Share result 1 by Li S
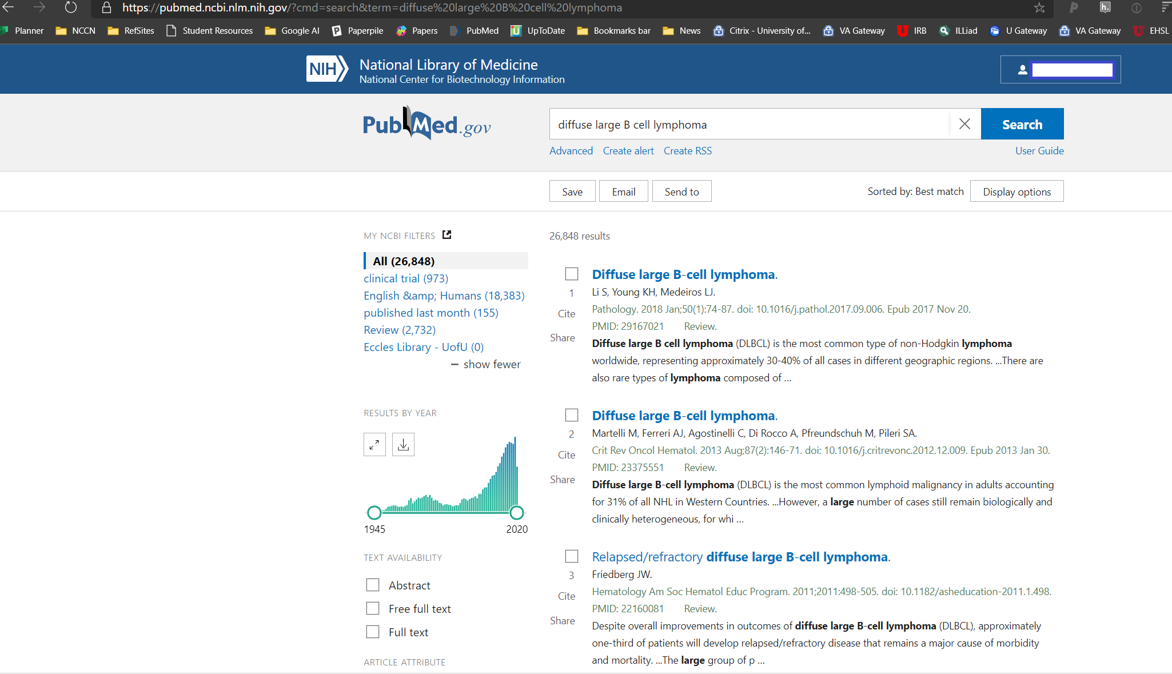This screenshot has width=1172, height=674. pos(563,338)
